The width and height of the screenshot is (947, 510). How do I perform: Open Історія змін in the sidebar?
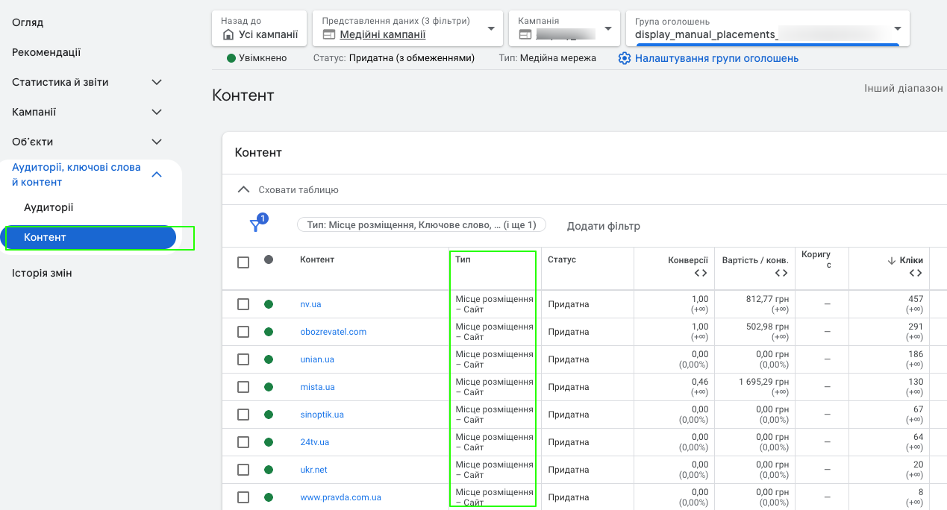[42, 273]
